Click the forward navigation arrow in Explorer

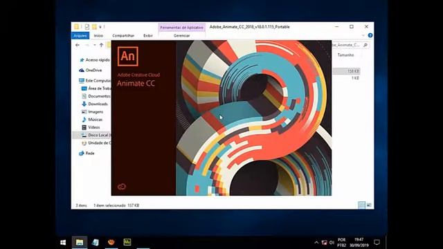[x=87, y=45]
